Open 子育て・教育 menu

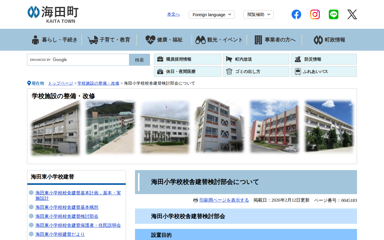pos(109,40)
